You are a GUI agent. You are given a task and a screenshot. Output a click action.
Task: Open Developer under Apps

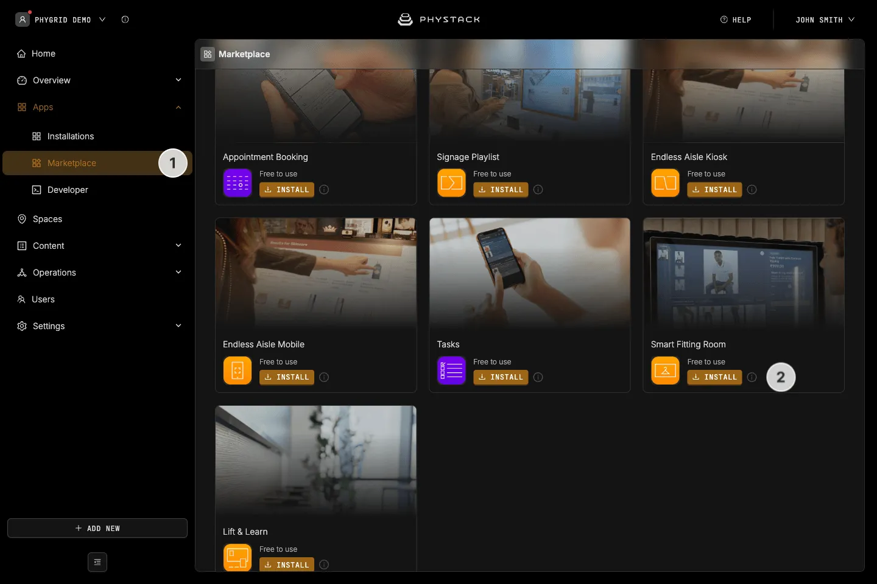point(97,190)
